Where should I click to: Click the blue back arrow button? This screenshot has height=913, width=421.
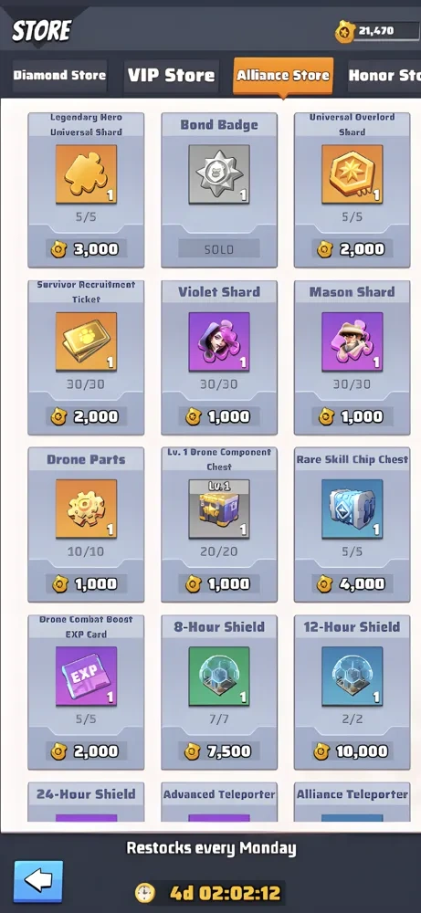click(38, 882)
